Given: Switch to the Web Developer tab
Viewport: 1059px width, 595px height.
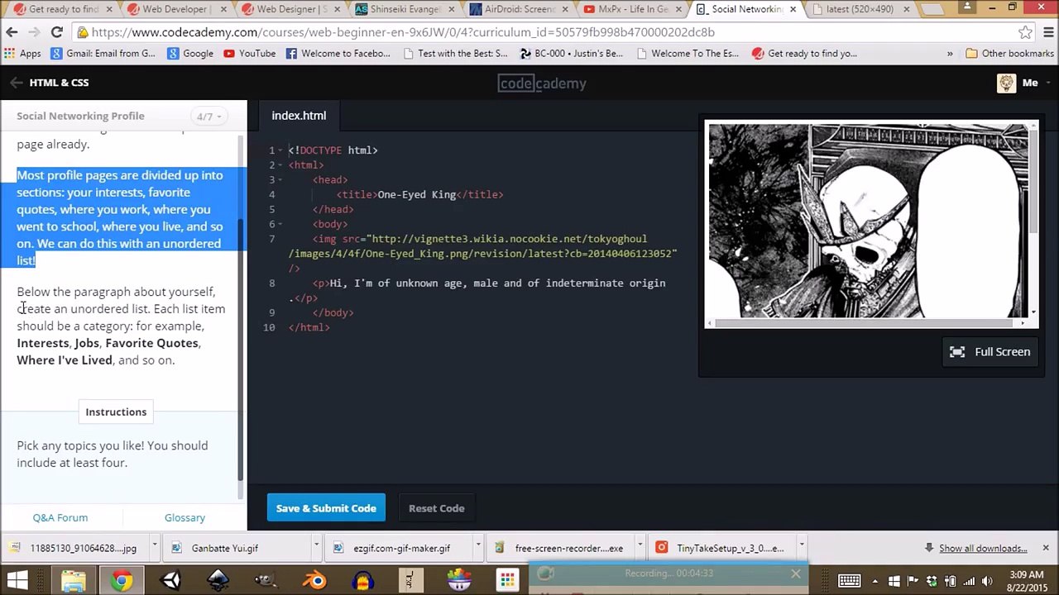Looking at the screenshot, I should [175, 9].
